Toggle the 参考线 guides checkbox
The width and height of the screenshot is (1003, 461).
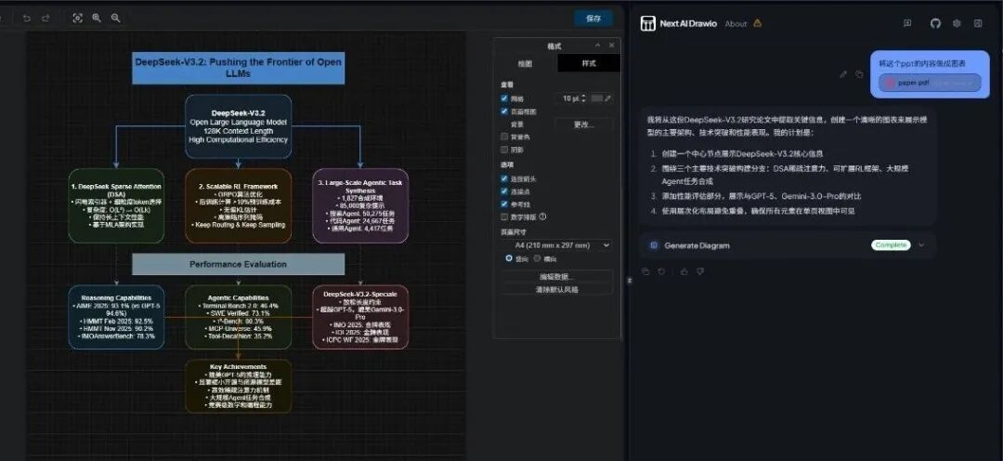coord(504,204)
